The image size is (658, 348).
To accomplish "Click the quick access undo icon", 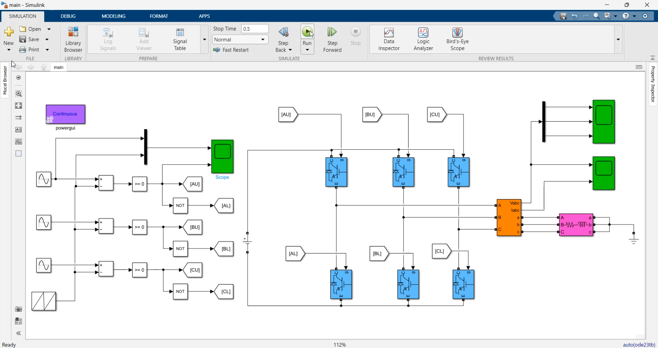I will (x=574, y=16).
